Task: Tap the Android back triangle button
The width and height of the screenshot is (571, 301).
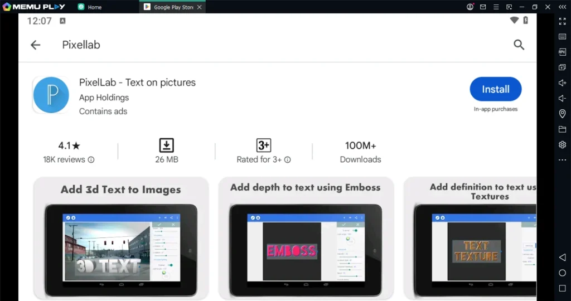Action: [x=562, y=258]
